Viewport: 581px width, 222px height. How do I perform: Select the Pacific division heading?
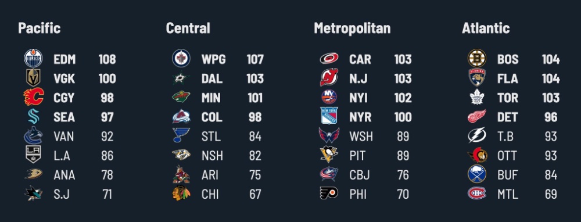pyautogui.click(x=40, y=28)
